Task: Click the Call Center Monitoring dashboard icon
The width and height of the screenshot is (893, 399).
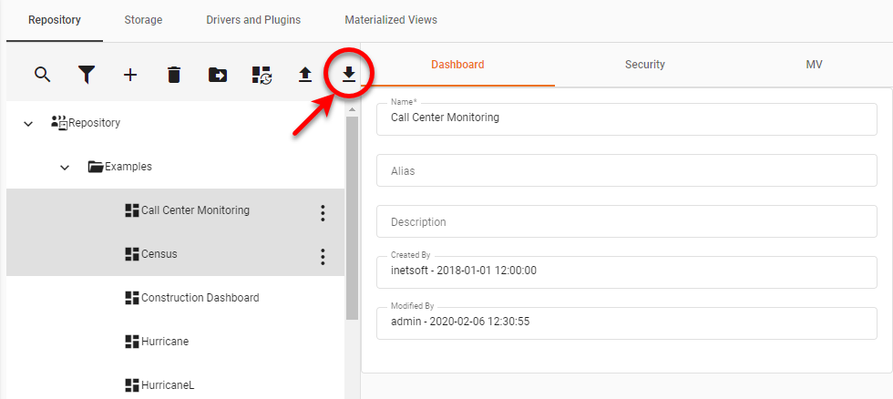Action: click(132, 210)
